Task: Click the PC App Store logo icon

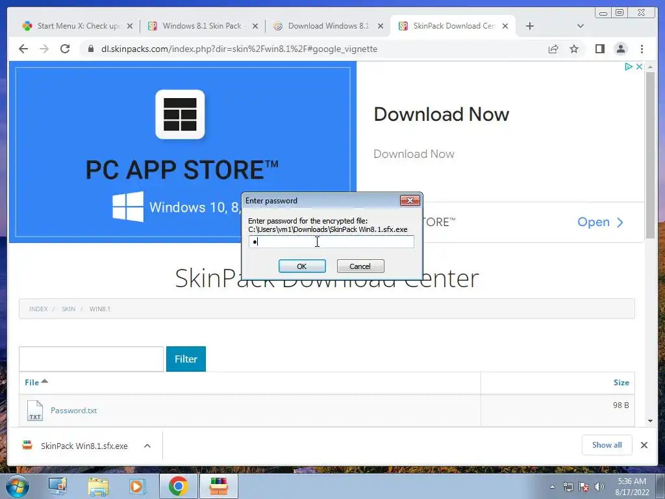Action: (180, 114)
